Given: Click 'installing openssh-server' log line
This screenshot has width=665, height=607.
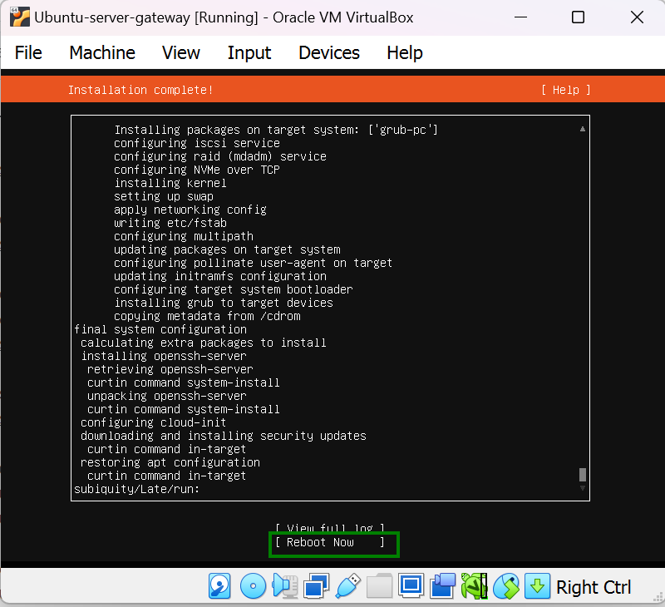Looking at the screenshot, I should click(x=164, y=356).
